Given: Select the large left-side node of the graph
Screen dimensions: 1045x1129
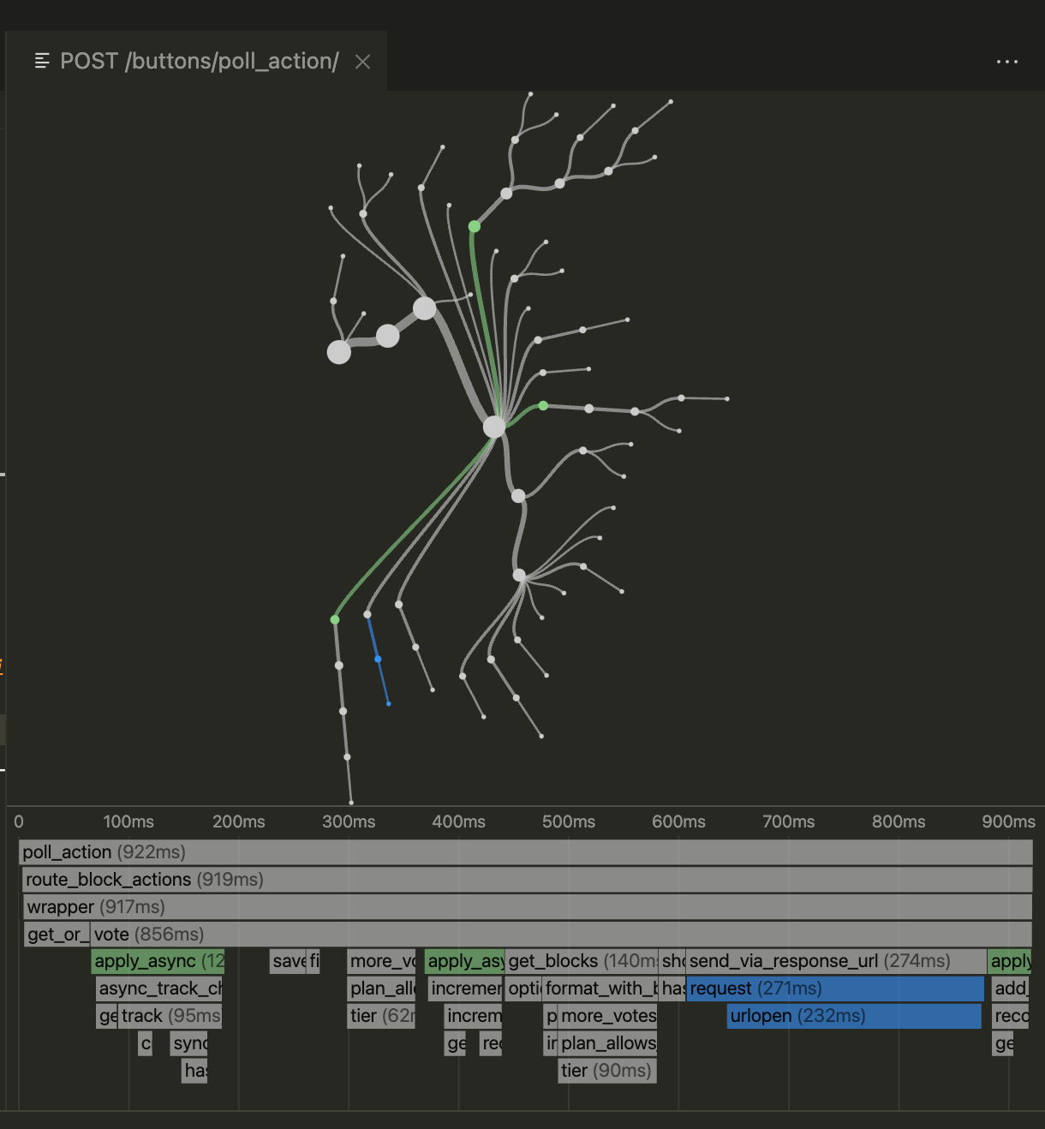Looking at the screenshot, I should tap(338, 351).
